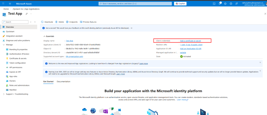Dismiss the Welcome App registrations banner

pyautogui.click(x=260, y=62)
